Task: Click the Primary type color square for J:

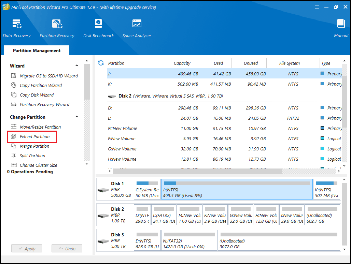Action: 322,73
